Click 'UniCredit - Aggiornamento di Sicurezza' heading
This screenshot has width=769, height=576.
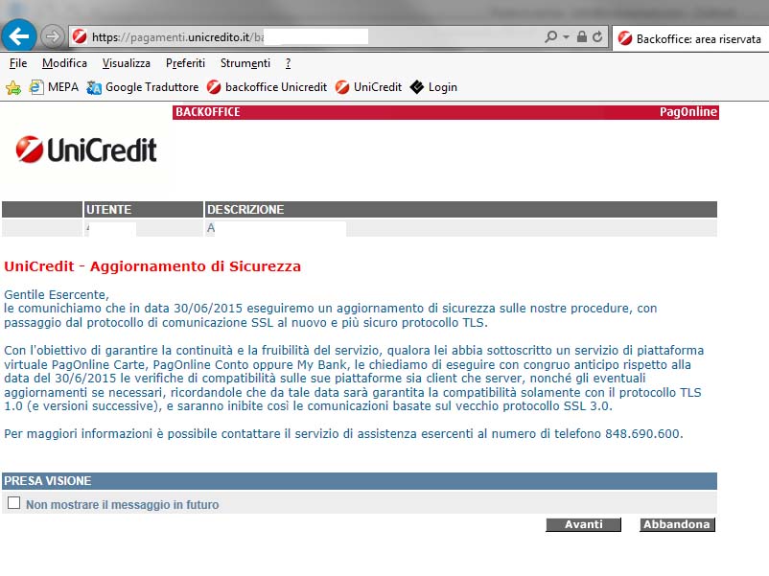[152, 266]
